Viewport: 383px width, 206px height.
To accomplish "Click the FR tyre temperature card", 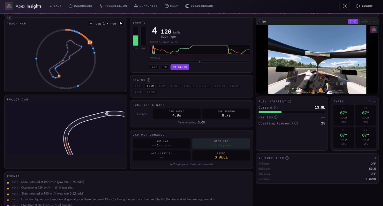I will coord(366,115).
